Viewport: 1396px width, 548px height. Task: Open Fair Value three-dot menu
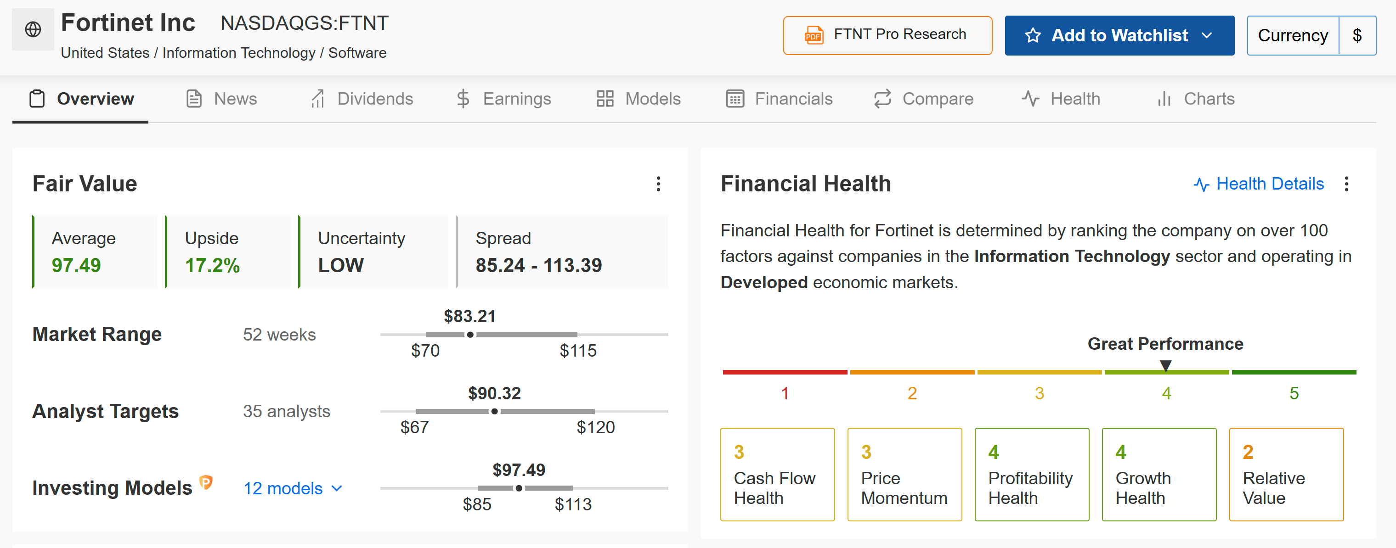click(x=658, y=184)
